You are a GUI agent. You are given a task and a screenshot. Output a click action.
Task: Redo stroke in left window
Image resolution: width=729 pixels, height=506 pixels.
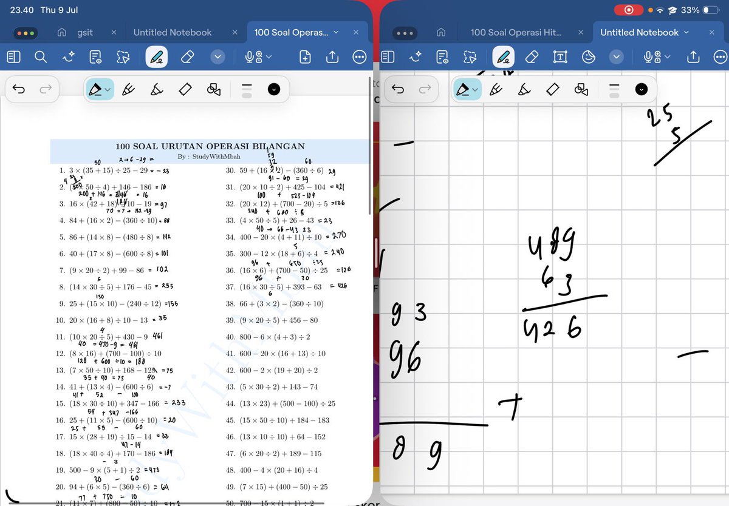pos(46,90)
